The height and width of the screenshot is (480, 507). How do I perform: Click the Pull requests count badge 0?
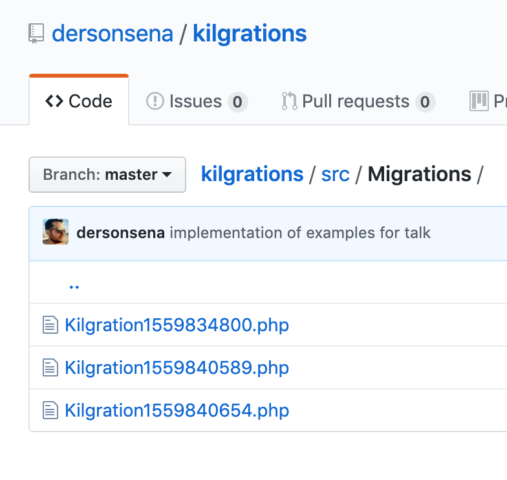[426, 102]
